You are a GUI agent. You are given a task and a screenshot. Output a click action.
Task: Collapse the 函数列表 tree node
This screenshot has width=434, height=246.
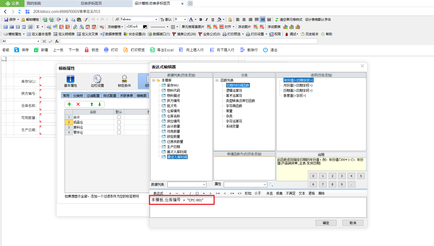(217, 80)
